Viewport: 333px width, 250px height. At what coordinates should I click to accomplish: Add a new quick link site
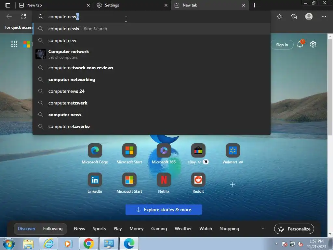(x=232, y=184)
